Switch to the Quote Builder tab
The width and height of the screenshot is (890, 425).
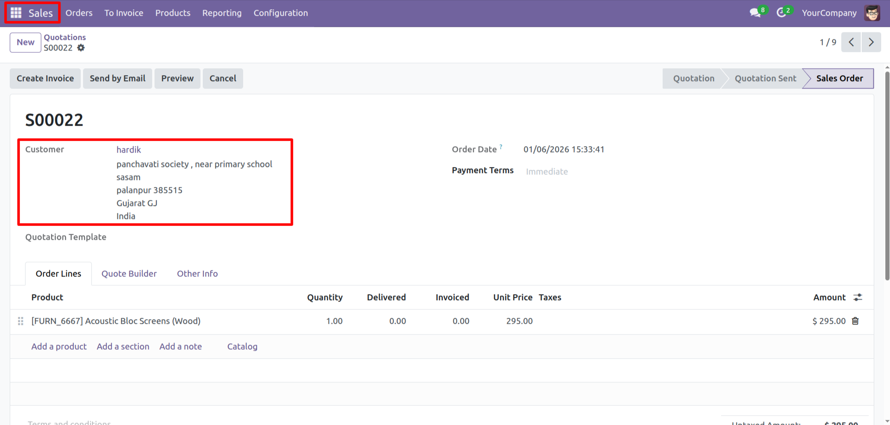click(129, 274)
